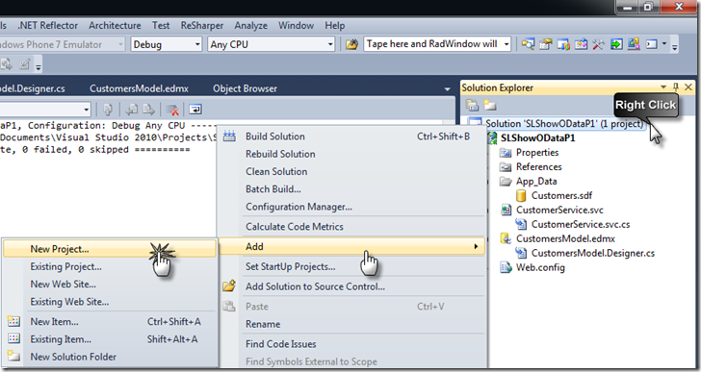The height and width of the screenshot is (372, 701).
Task: Open the Properties Window toolbar icon
Action: point(545,44)
